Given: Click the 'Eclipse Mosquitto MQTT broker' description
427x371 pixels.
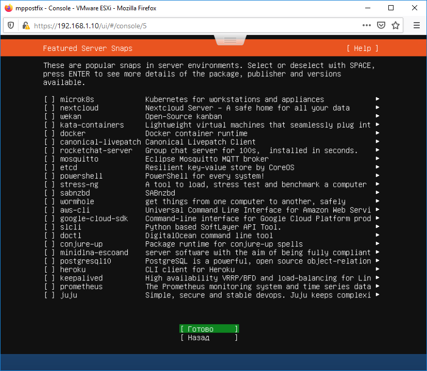Looking at the screenshot, I should click(207, 159).
